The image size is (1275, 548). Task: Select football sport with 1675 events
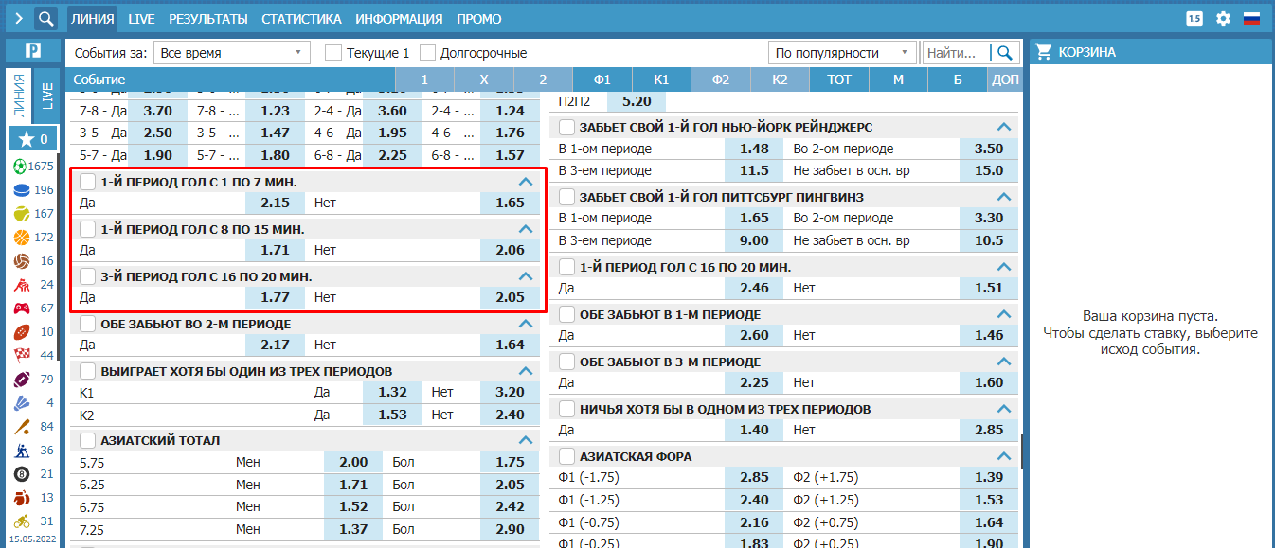[x=32, y=166]
